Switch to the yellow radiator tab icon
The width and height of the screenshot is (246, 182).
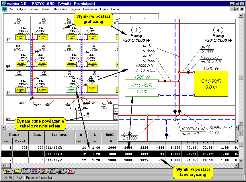click(x=17, y=171)
